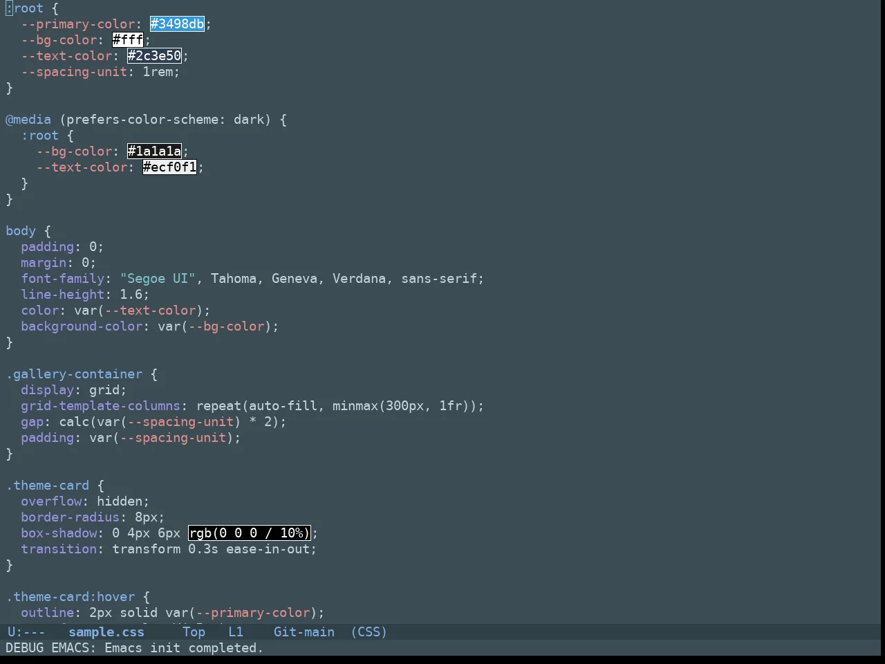885x664 pixels.
Task: Click 'Verdana' in the font-family list
Action: click(359, 279)
